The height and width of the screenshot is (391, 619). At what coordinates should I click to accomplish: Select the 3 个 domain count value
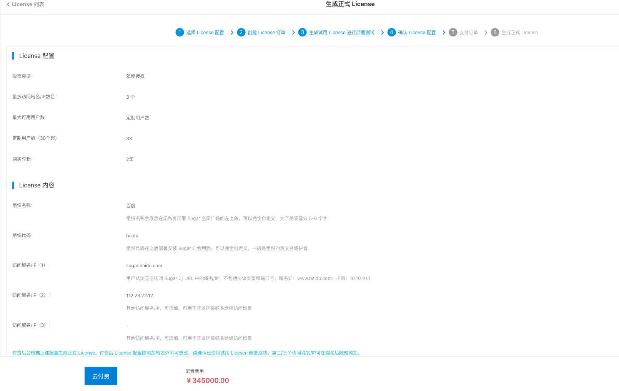131,97
